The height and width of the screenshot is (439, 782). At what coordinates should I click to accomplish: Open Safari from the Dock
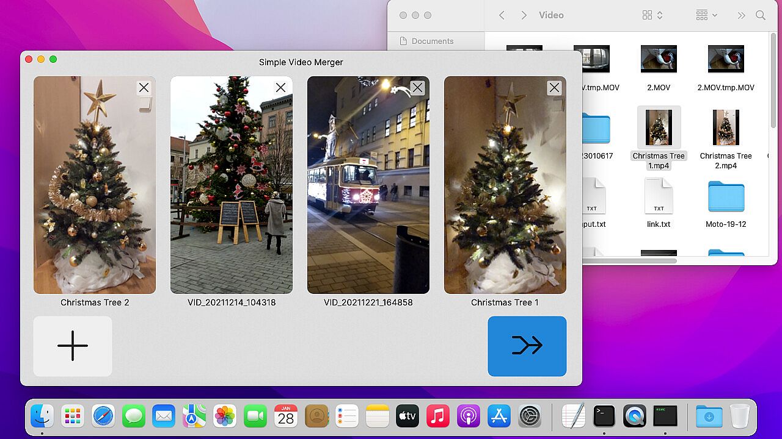coord(103,416)
